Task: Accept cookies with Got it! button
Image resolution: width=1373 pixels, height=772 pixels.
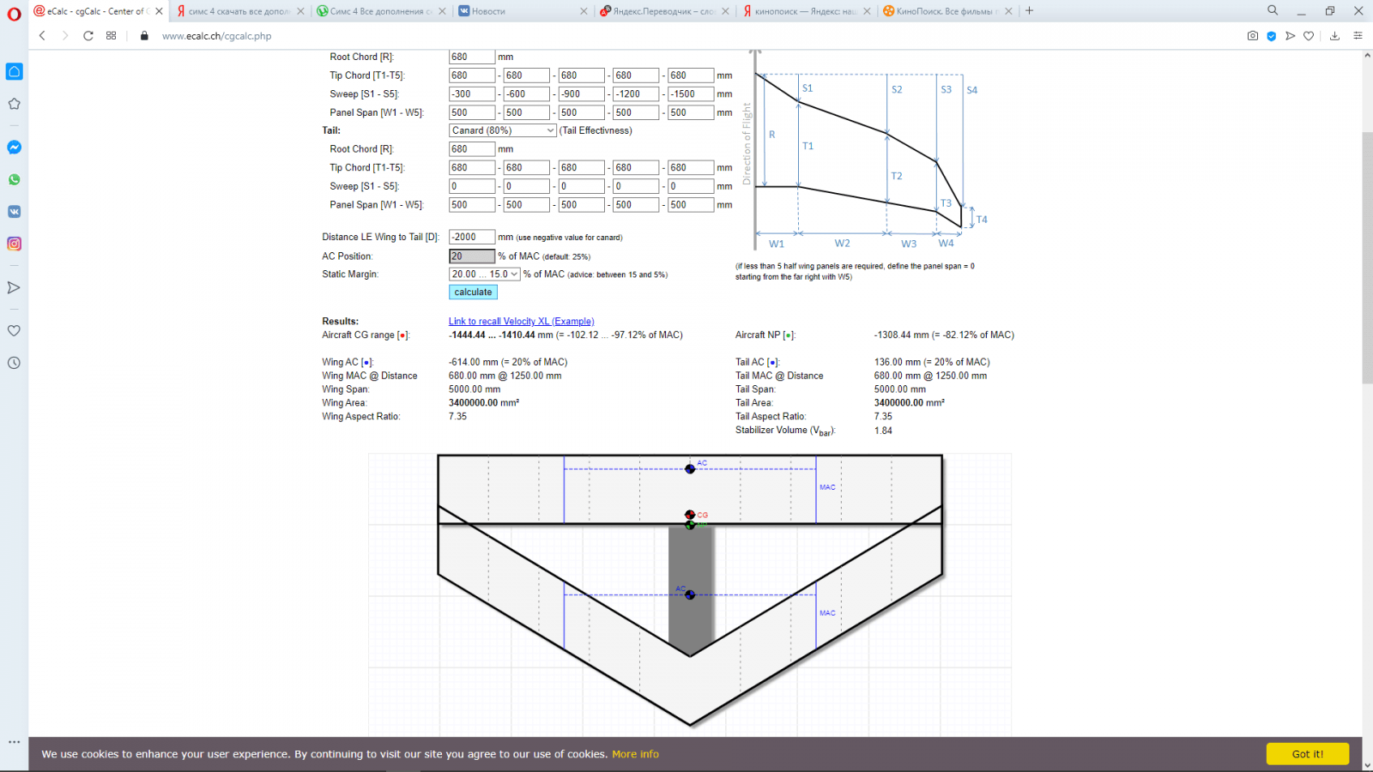Action: pyautogui.click(x=1307, y=754)
